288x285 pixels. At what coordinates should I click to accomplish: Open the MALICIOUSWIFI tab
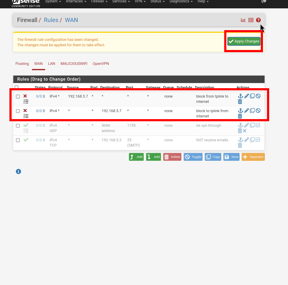(74, 64)
